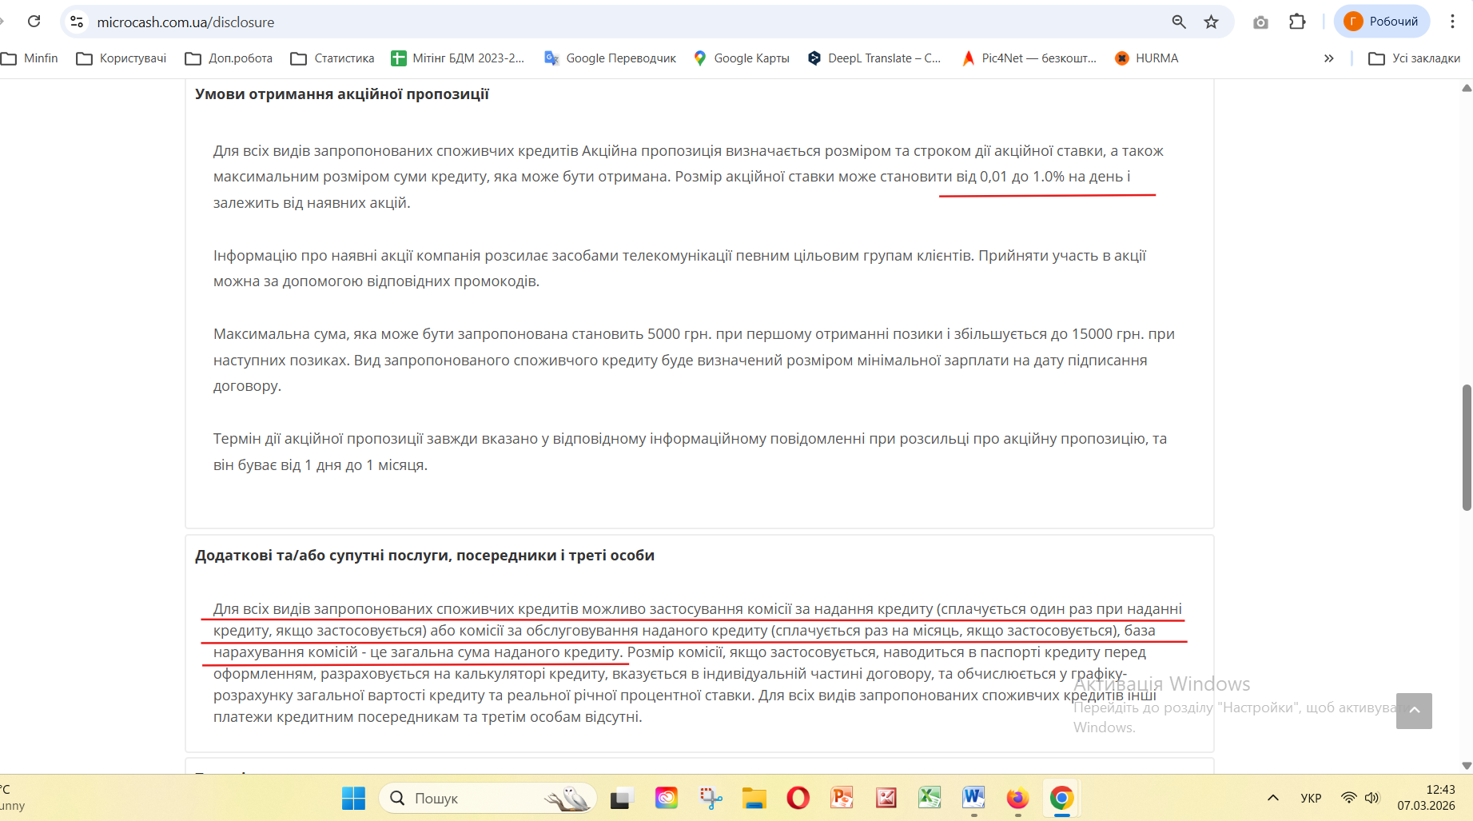Open the Pic4Net bookmark
1473x821 pixels.
pyautogui.click(x=1029, y=58)
